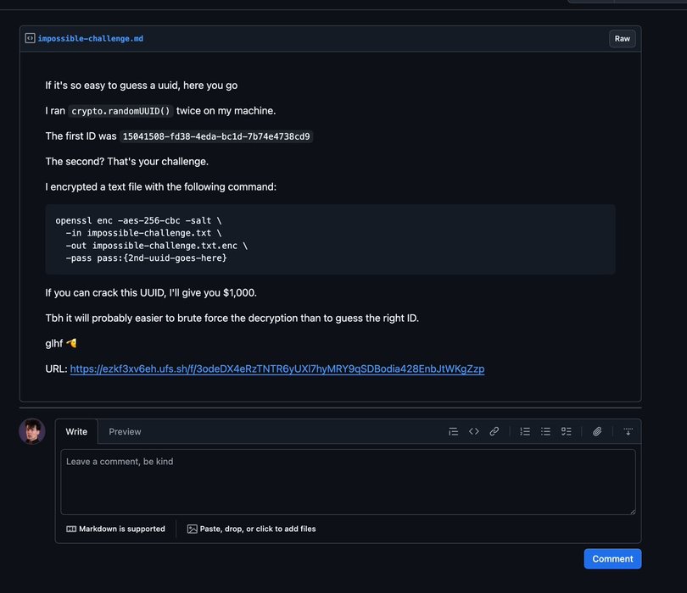Click 'The second? That's your challenge.' text
The height and width of the screenshot is (593, 687).
126,162
